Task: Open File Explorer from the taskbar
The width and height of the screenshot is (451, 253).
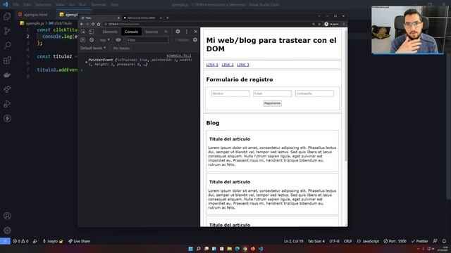Action: pyautogui.click(x=229, y=249)
